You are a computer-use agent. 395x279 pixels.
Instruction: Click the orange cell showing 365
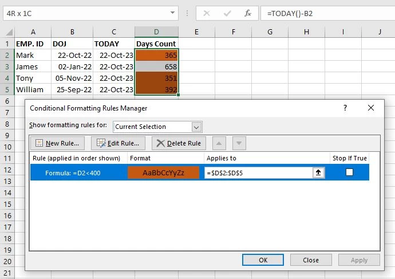pyautogui.click(x=156, y=55)
